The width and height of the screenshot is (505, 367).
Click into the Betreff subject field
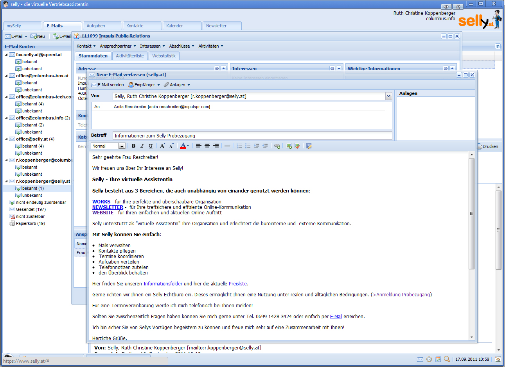click(252, 135)
